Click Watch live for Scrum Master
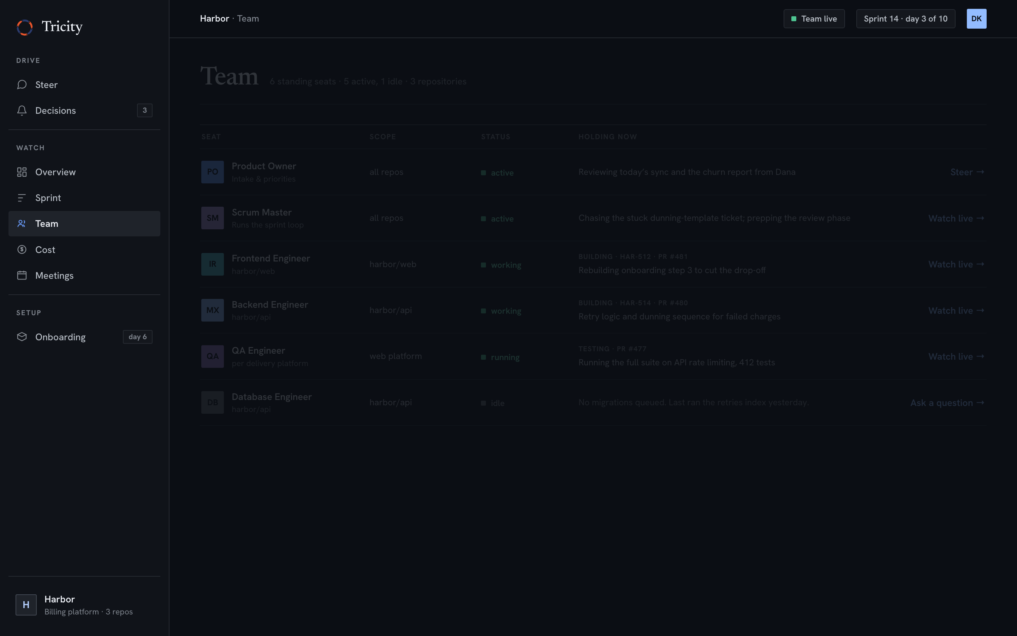The image size is (1017, 636). pyautogui.click(x=956, y=218)
